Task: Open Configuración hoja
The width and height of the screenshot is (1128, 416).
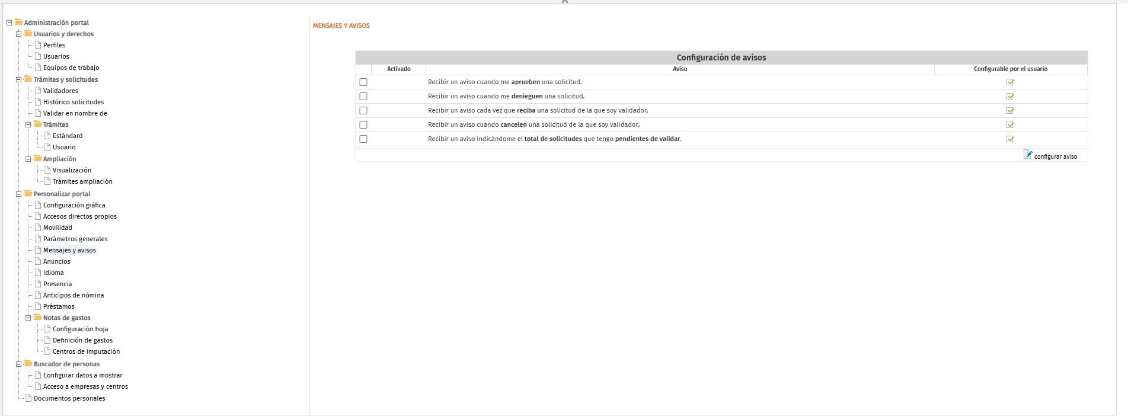Action: click(x=81, y=329)
